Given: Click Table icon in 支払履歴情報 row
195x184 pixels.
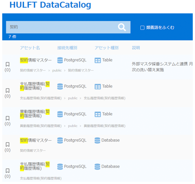Looking at the screenshot, I should 98,87.
